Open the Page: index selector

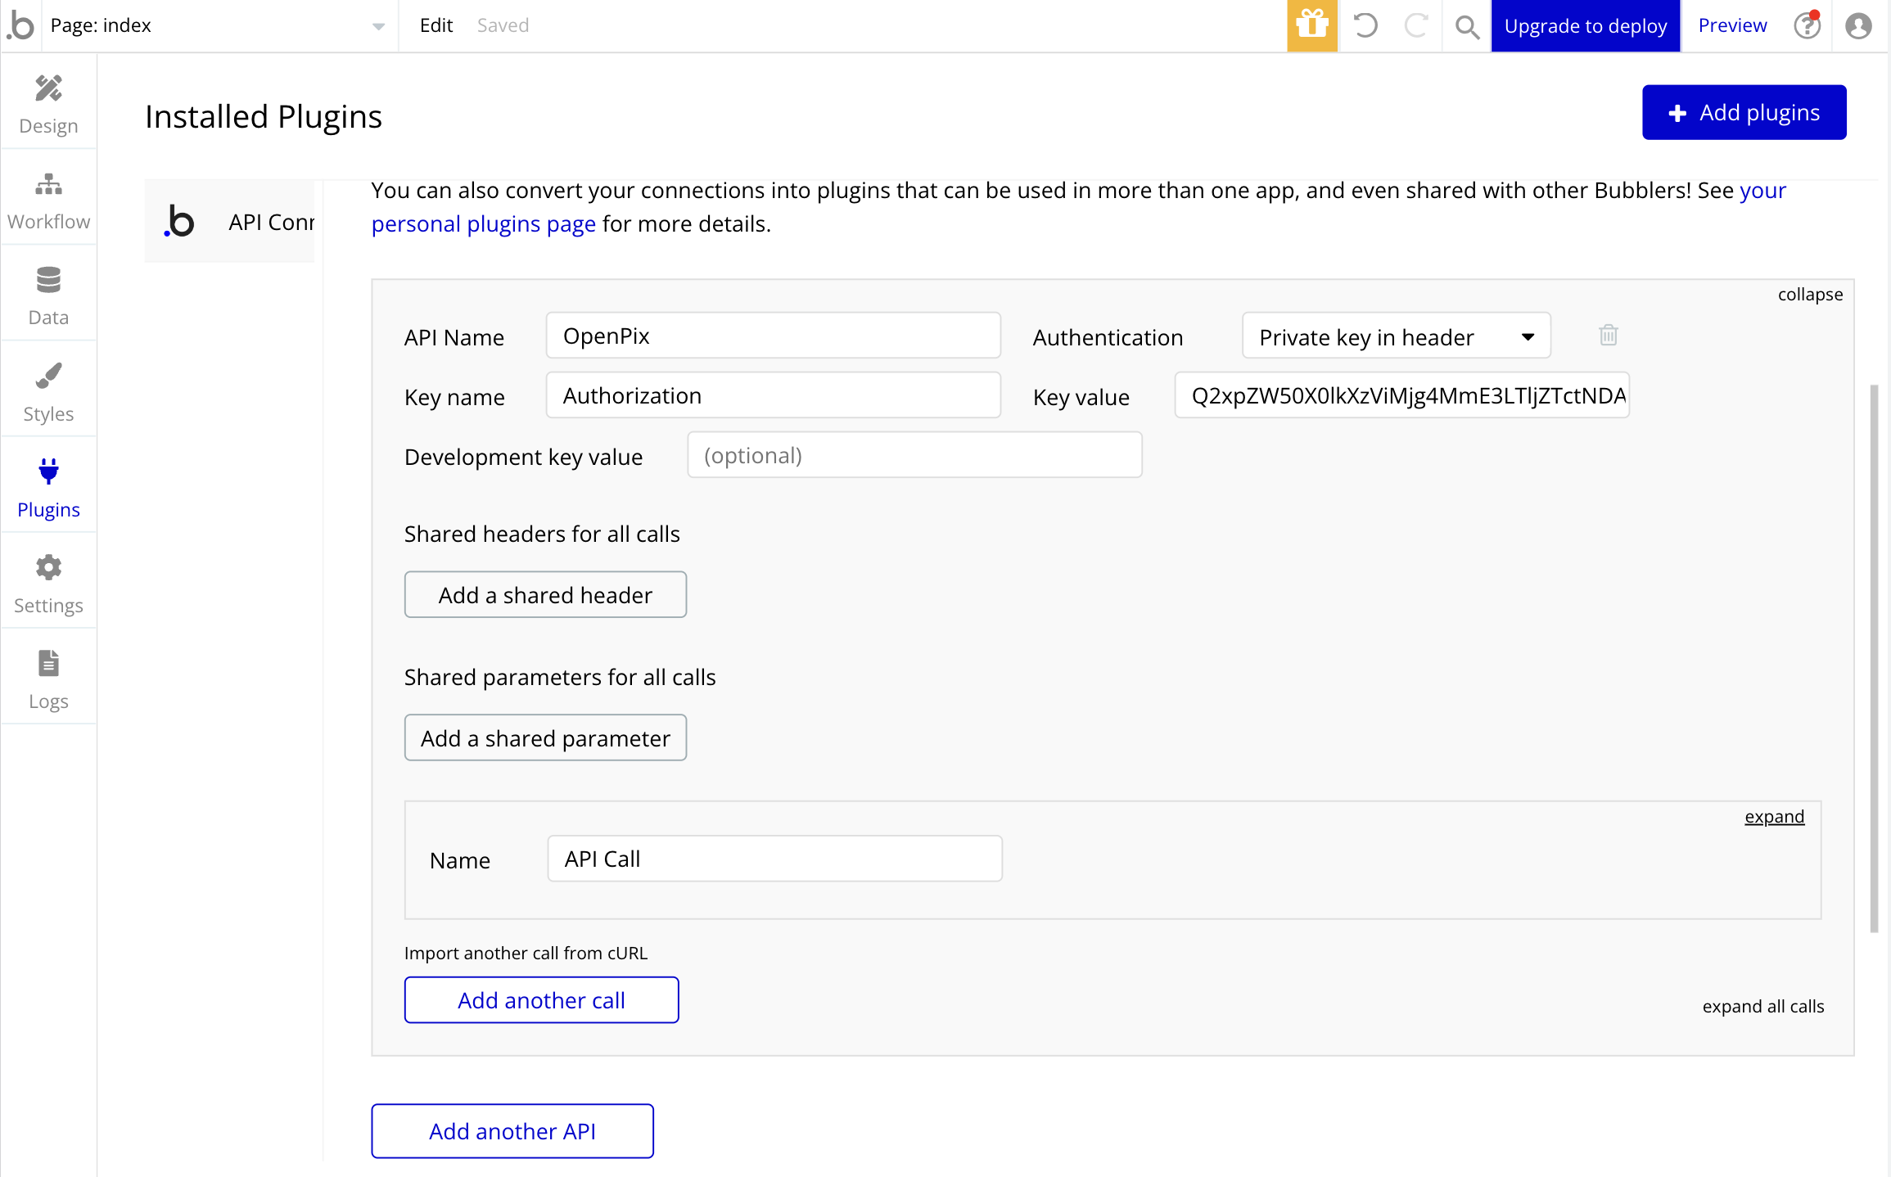point(214,25)
